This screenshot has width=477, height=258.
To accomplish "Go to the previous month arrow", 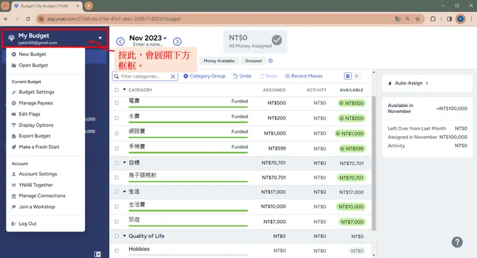I will click(121, 41).
